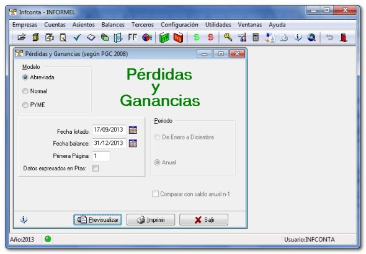Open the Empresas menu

point(25,25)
